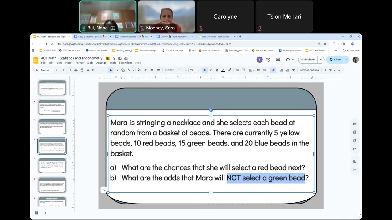Open the Slide menu
The height and width of the screenshot is (220, 392).
coord(90,63)
